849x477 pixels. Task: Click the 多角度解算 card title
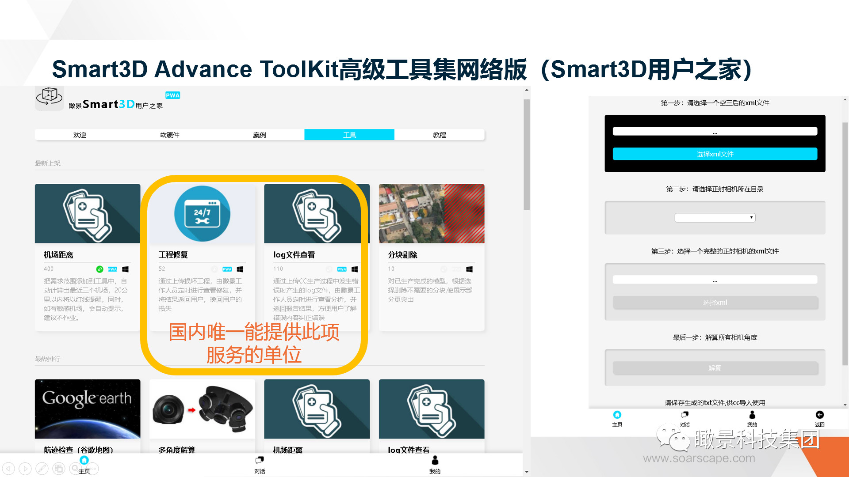[177, 450]
